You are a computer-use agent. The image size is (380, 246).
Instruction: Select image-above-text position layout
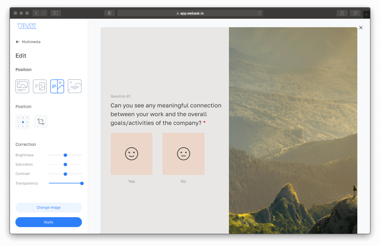click(x=22, y=86)
